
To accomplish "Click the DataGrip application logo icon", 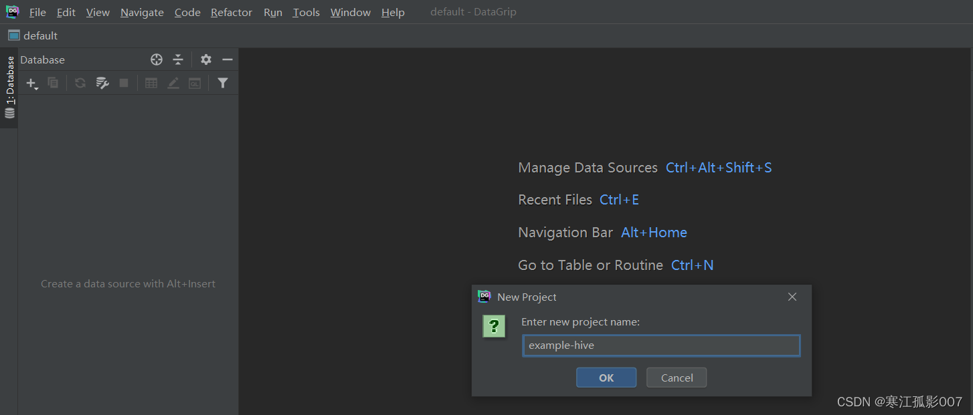I will (x=12, y=12).
